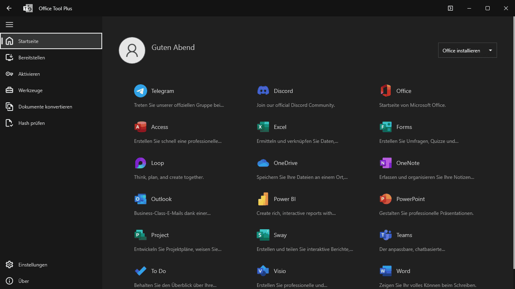Expand the Office installieren dropdown arrow
Image resolution: width=515 pixels, height=289 pixels.
pyautogui.click(x=490, y=51)
